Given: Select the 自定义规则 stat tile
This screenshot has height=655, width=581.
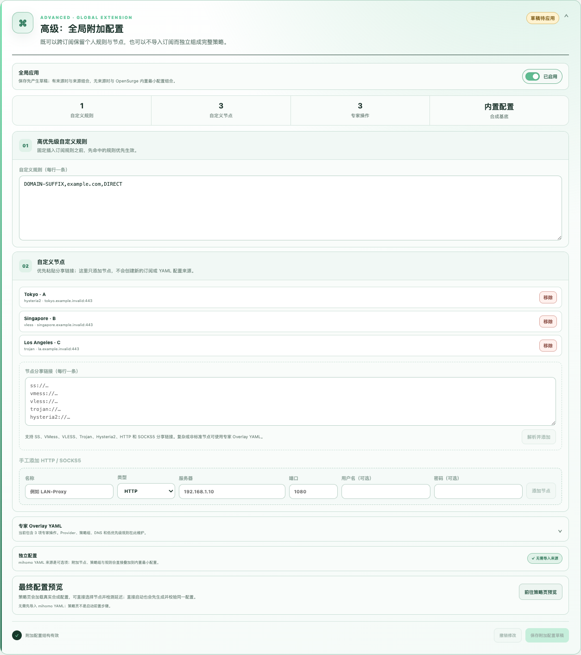Looking at the screenshot, I should 82,110.
